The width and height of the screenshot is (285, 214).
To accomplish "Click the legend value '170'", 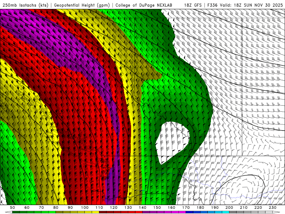I will tap(186, 208).
